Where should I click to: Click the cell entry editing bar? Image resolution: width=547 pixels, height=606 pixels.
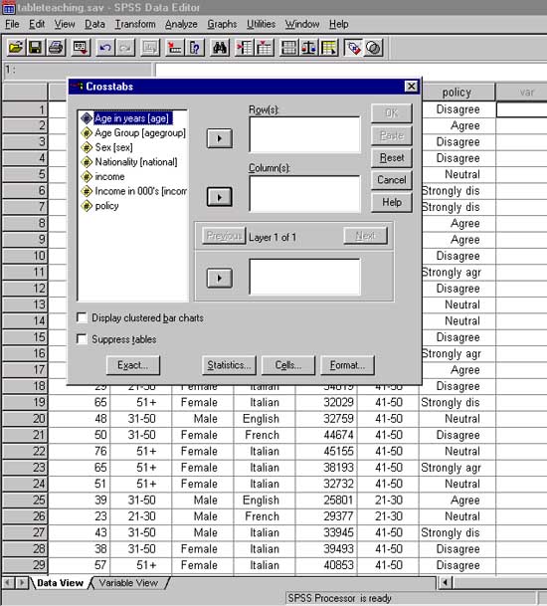click(351, 70)
